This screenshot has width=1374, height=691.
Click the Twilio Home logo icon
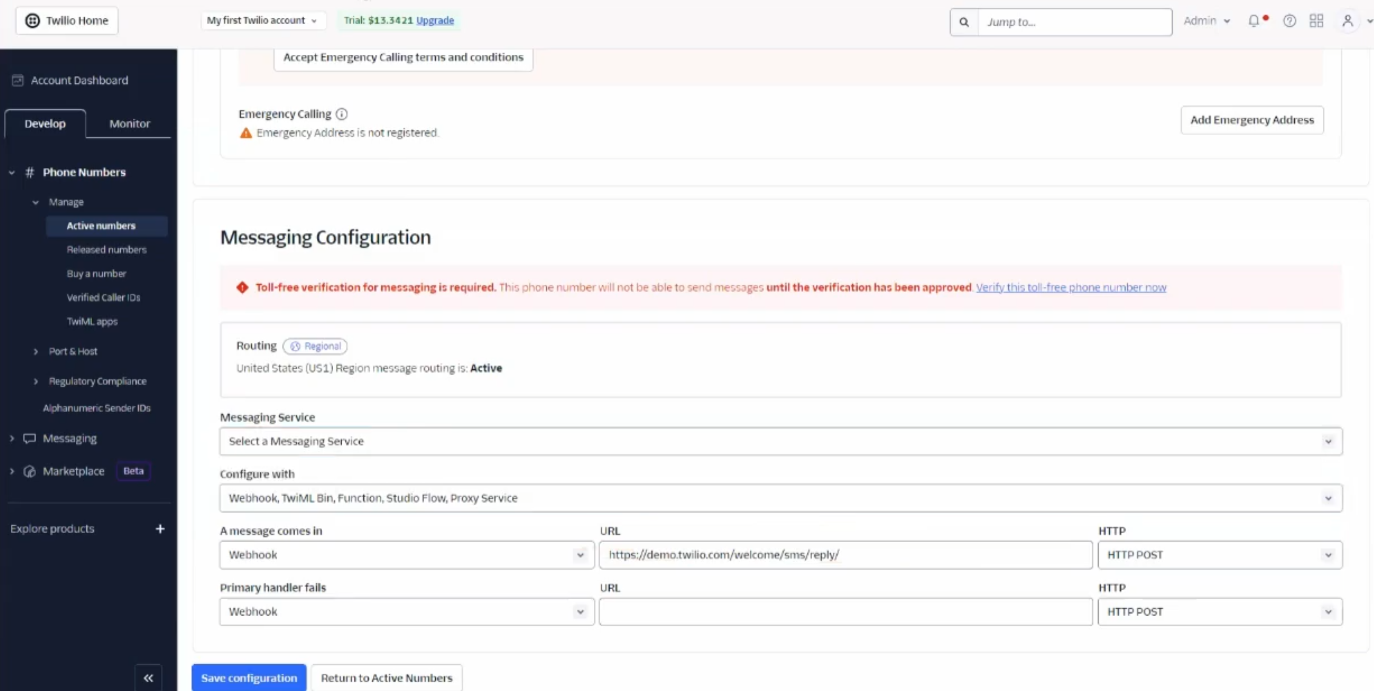(33, 21)
